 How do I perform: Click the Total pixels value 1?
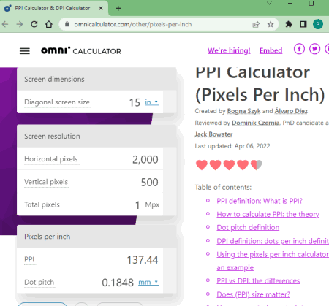tap(137, 205)
